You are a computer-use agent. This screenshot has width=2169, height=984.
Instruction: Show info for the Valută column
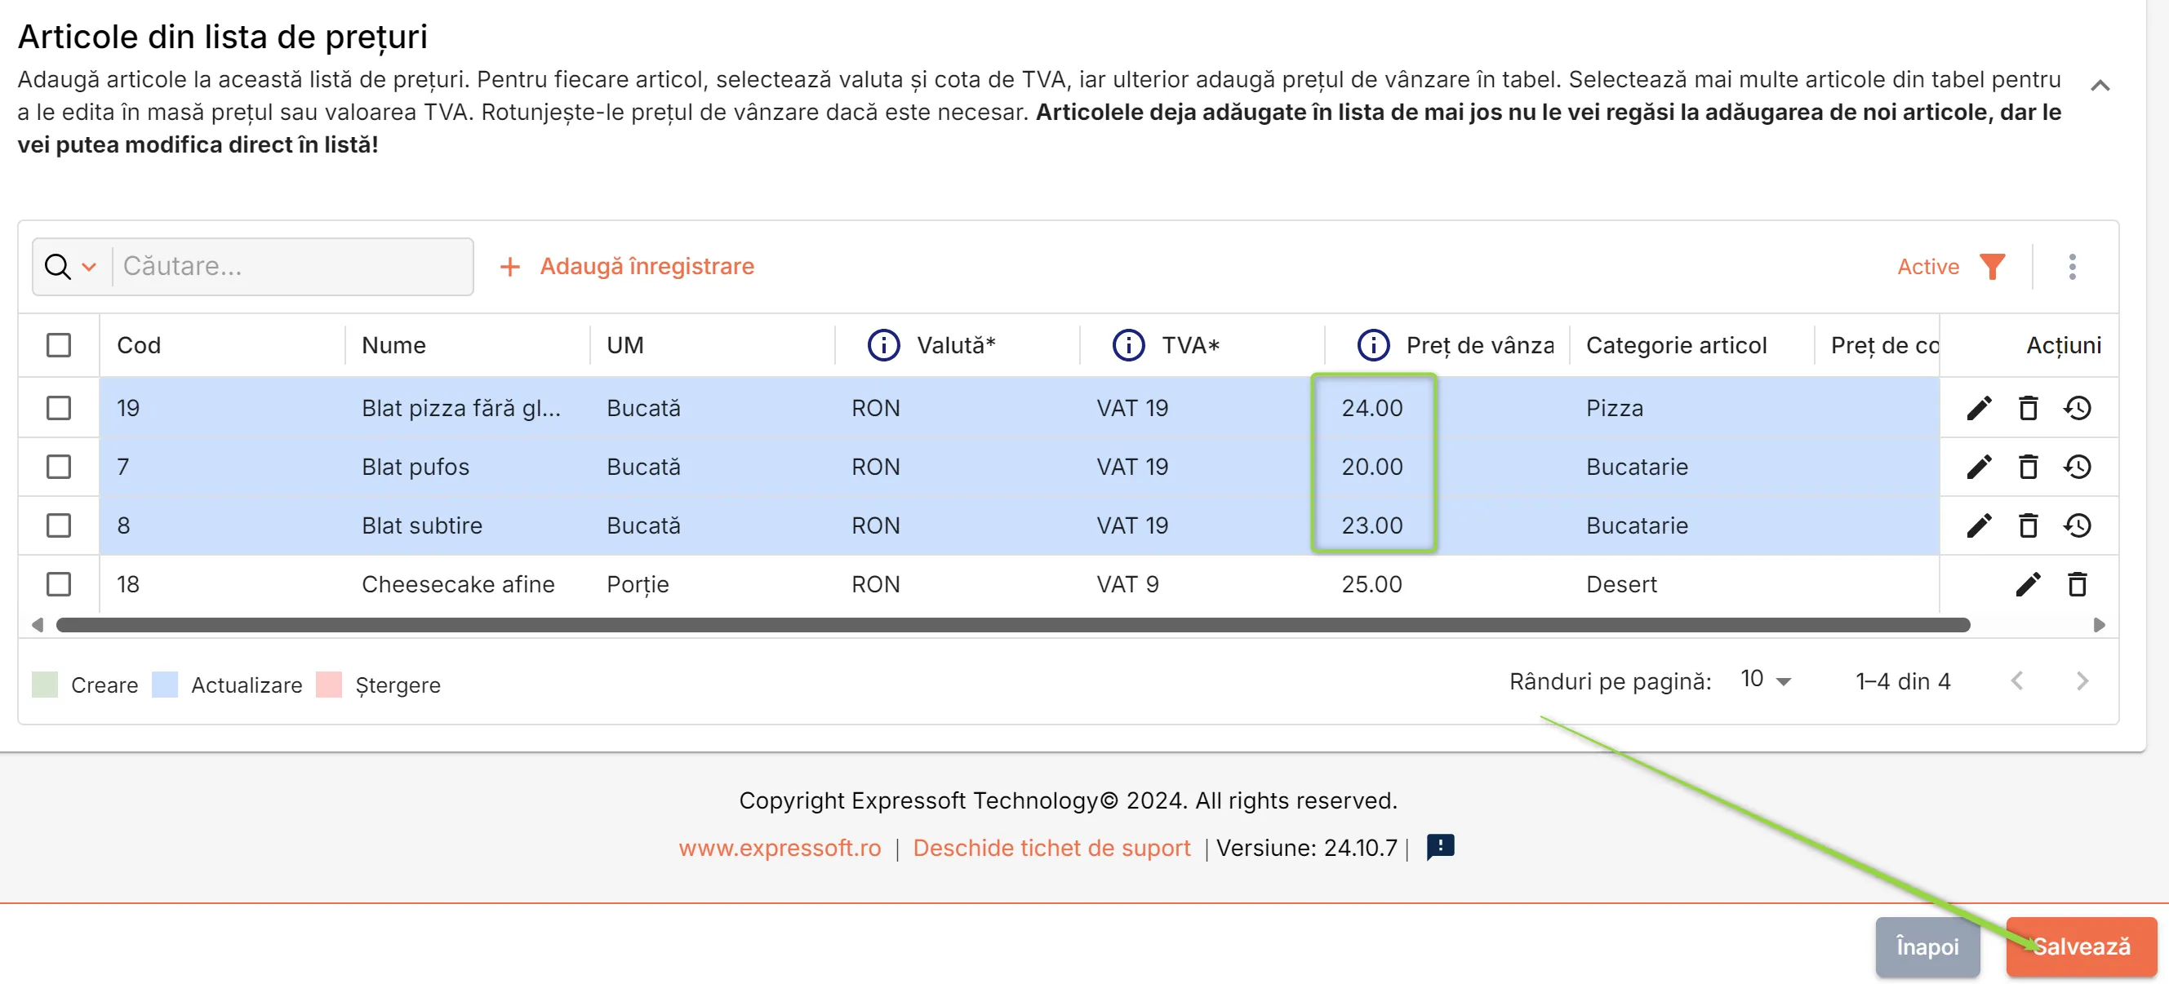883,345
